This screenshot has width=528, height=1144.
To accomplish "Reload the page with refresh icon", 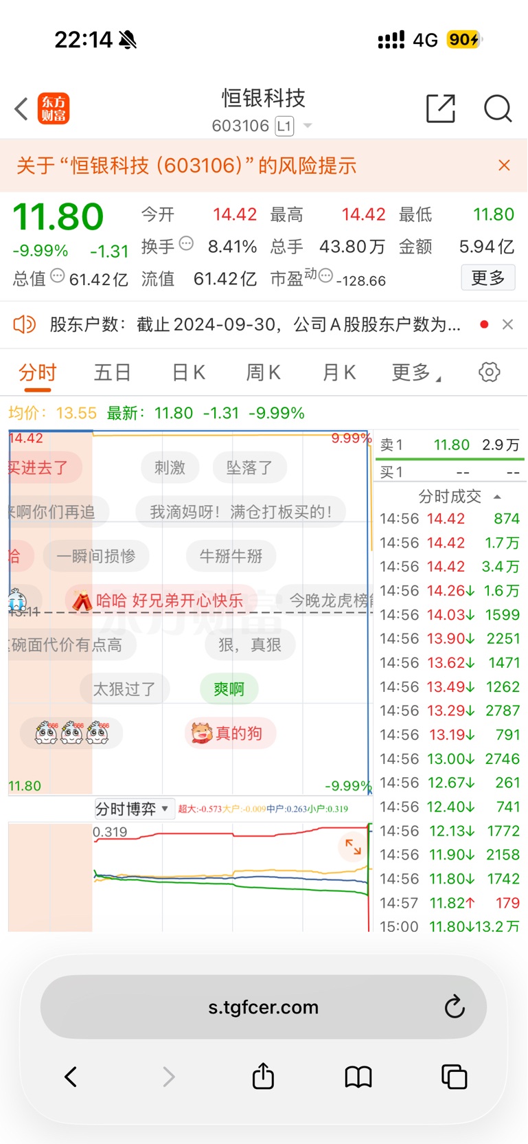I will pyautogui.click(x=455, y=1007).
